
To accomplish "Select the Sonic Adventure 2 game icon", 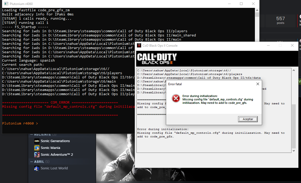I will (37, 154).
